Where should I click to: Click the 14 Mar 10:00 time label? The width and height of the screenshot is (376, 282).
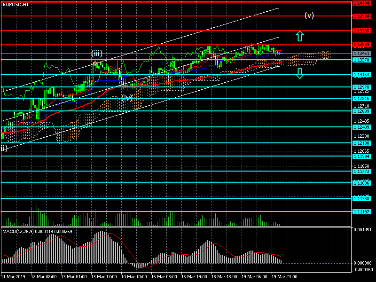pyautogui.click(x=134, y=277)
